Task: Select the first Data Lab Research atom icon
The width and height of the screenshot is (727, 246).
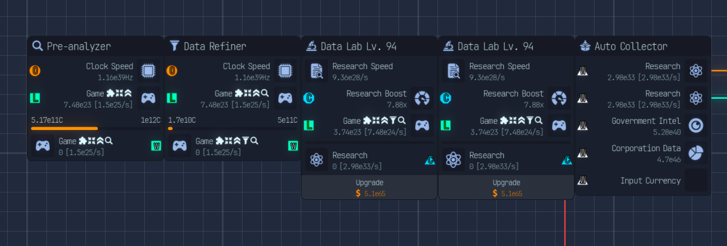Action: [x=317, y=160]
